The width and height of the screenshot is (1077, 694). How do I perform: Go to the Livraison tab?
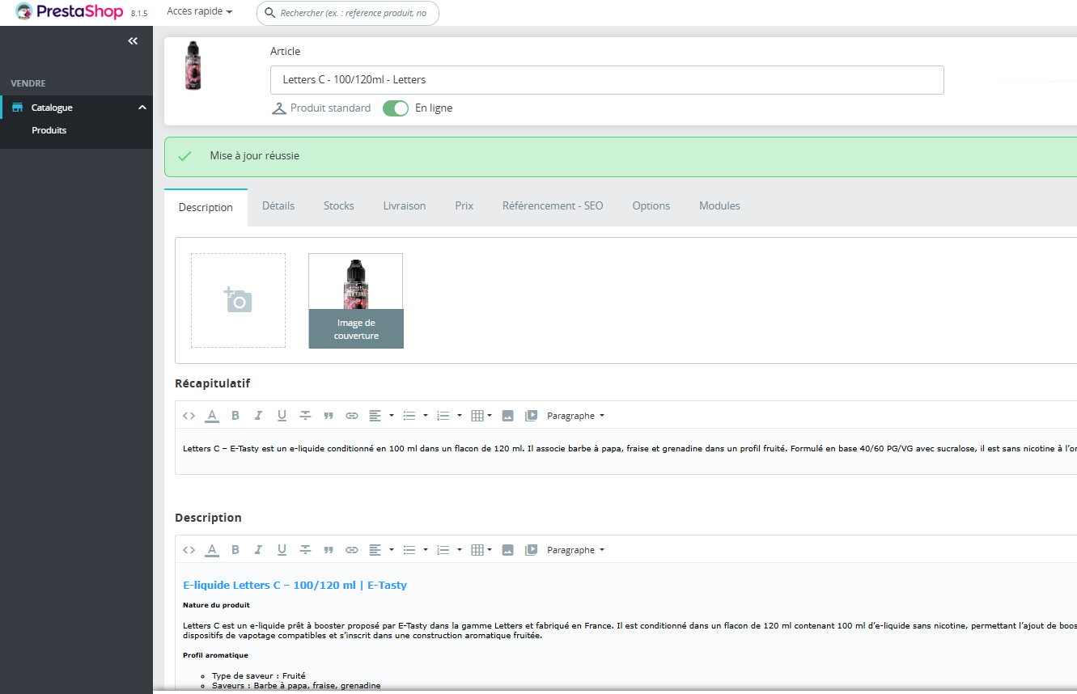405,206
